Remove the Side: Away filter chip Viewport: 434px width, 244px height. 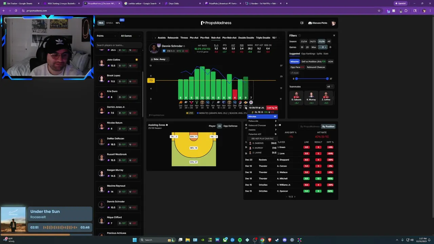(167, 59)
